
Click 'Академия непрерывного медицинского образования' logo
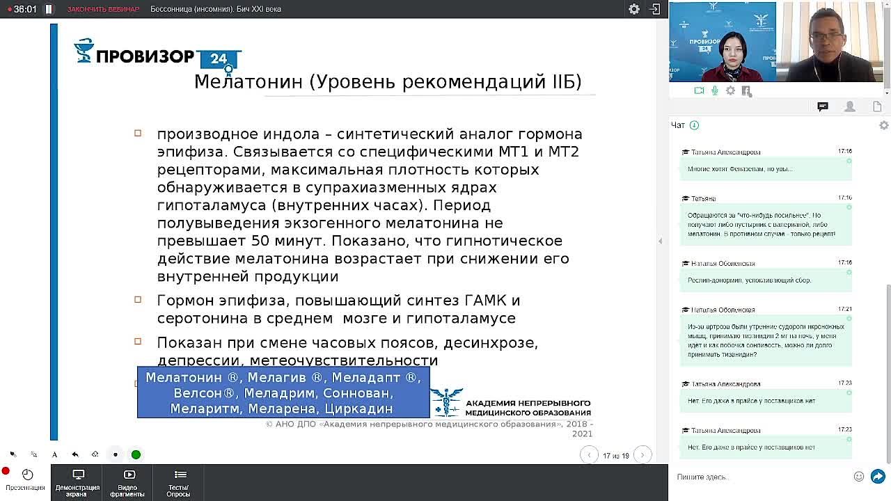coord(512,403)
